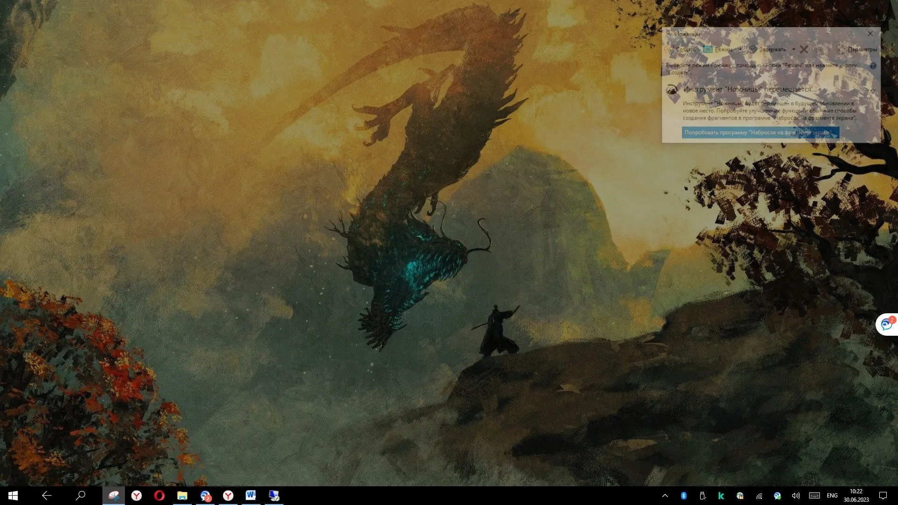Image resolution: width=898 pixels, height=505 pixels.
Task: Click the grayed-out cancel X icon in Ножницы
Action: 804,50
